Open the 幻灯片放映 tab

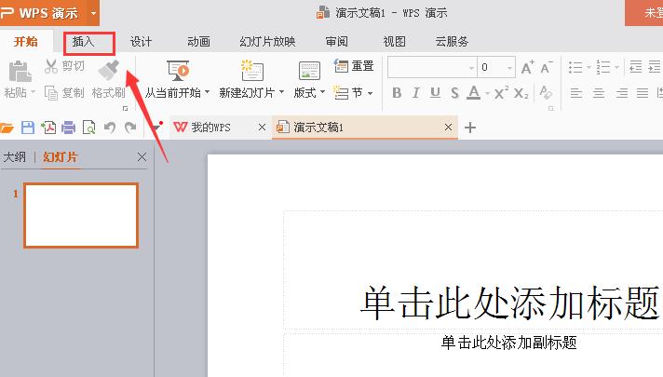point(267,41)
